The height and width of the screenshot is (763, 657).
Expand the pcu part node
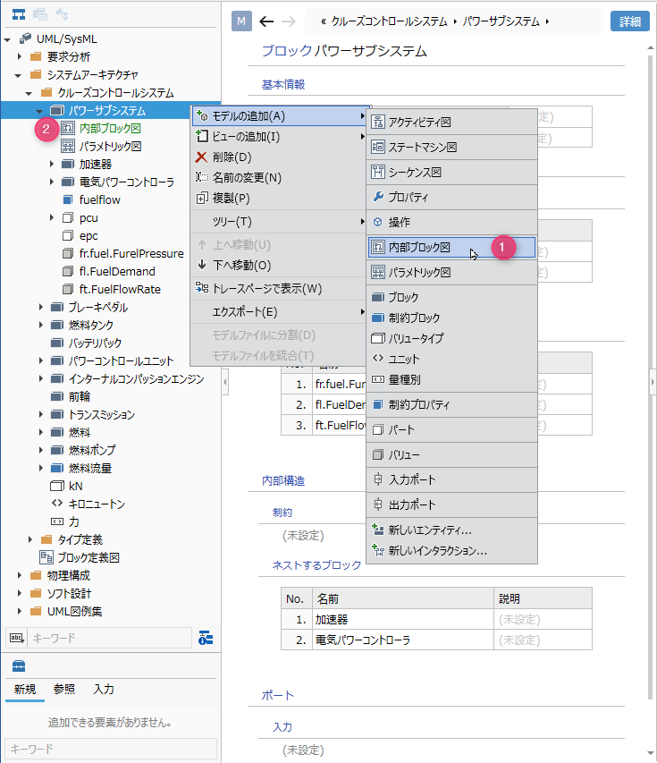[52, 217]
